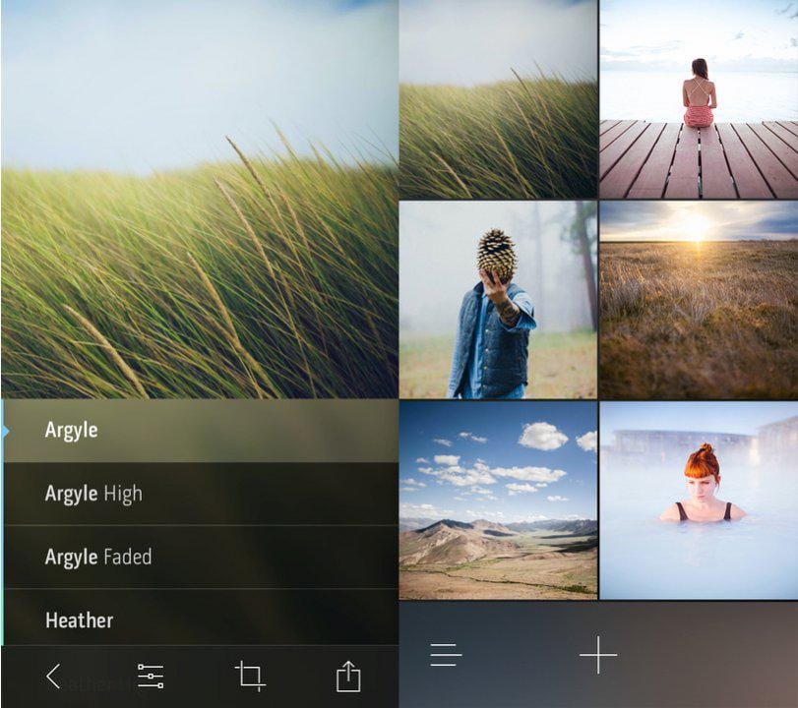Screen dimensions: 798x708
Task: Choose the Heather filter
Action: (148, 620)
